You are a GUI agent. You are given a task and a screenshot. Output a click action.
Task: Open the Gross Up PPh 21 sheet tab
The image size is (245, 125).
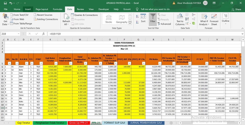(79, 123)
